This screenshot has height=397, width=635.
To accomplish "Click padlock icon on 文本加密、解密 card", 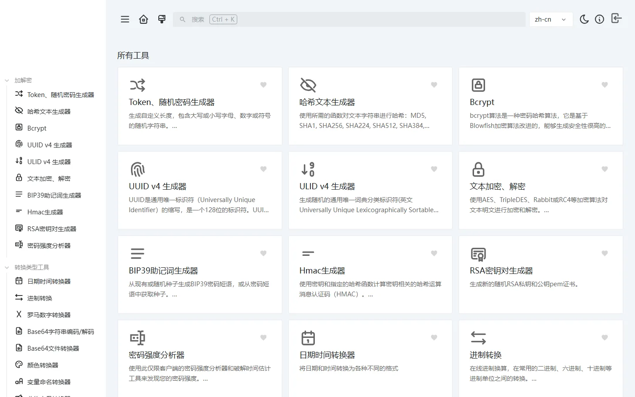I will click(478, 169).
